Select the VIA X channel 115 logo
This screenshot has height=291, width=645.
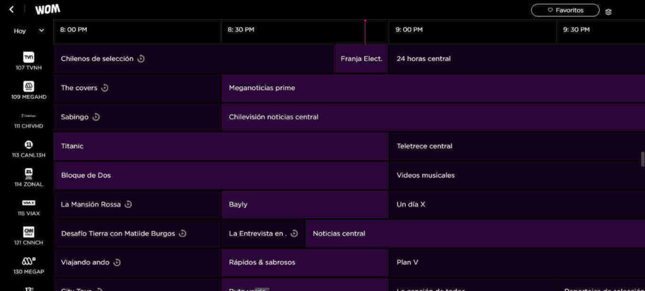tap(28, 203)
